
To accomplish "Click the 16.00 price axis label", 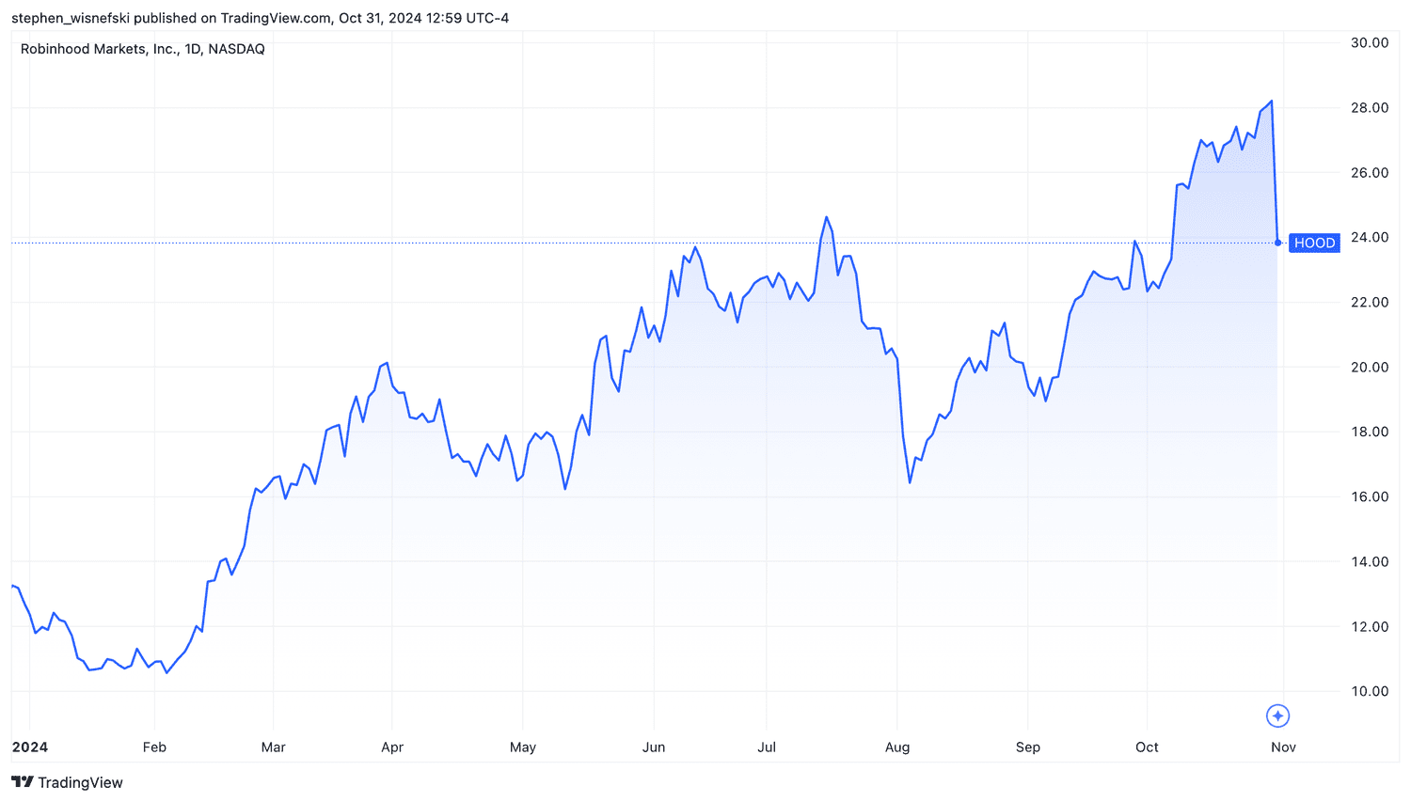I will 1370,496.
